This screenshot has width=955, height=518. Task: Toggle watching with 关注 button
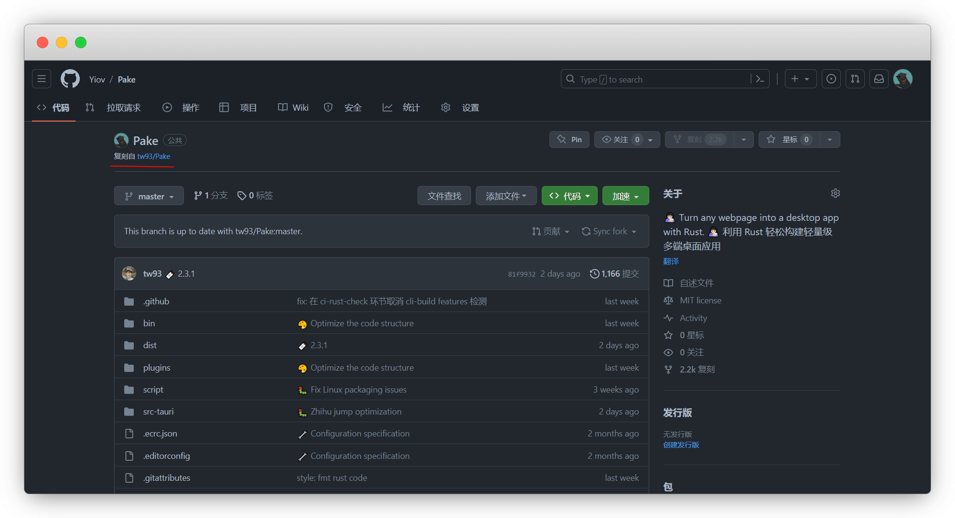point(621,139)
